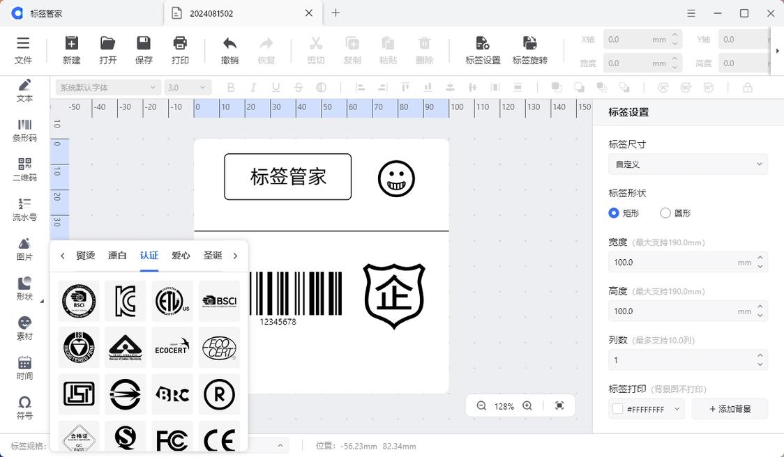Insert the KC certification mark
Image resolution: width=784 pixels, height=457 pixels.
click(125, 301)
